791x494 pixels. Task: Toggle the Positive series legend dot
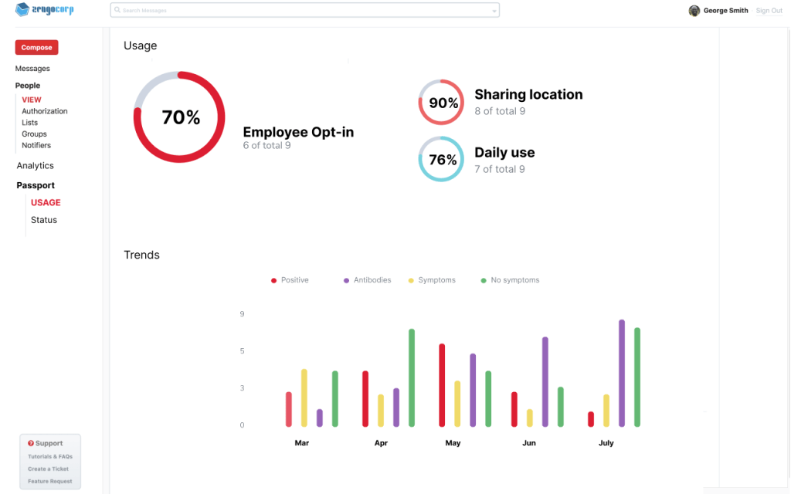point(273,280)
